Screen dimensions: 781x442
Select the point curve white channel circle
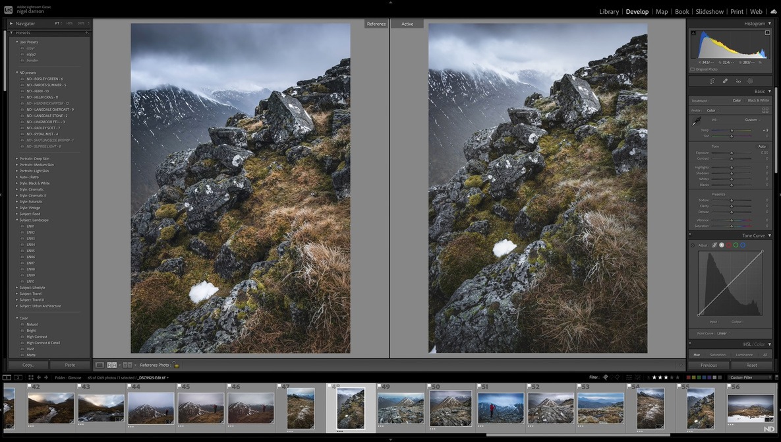[x=721, y=245]
